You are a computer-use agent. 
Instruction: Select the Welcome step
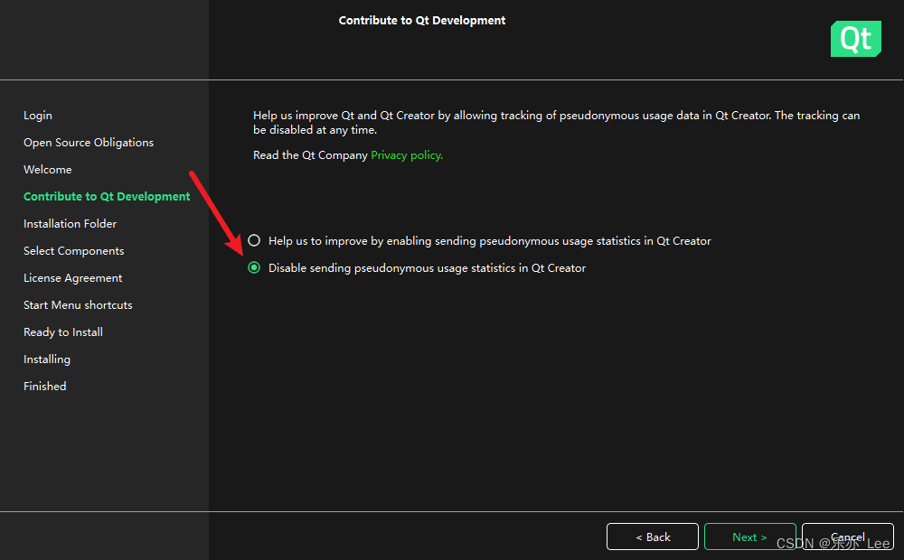48,170
